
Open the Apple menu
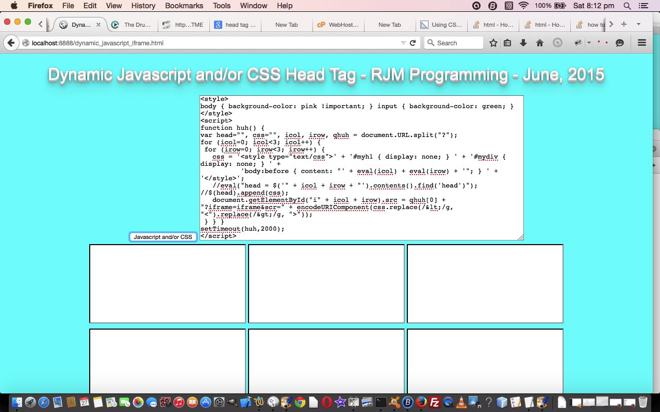[x=14, y=6]
